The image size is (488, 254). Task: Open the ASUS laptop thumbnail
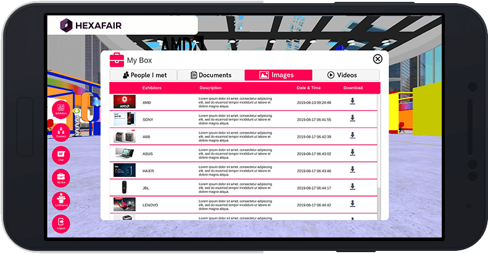coord(125,154)
